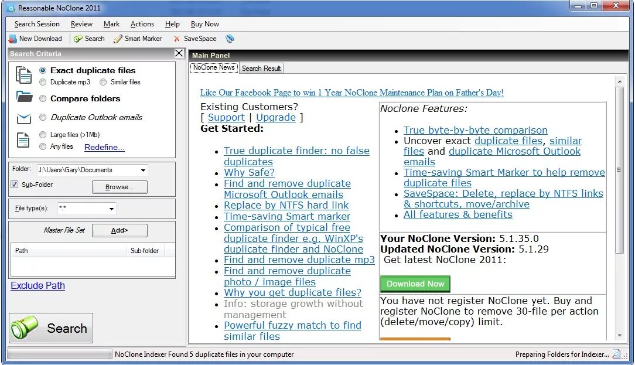635x365 pixels.
Task: Click the large Search button
Action: (x=51, y=328)
